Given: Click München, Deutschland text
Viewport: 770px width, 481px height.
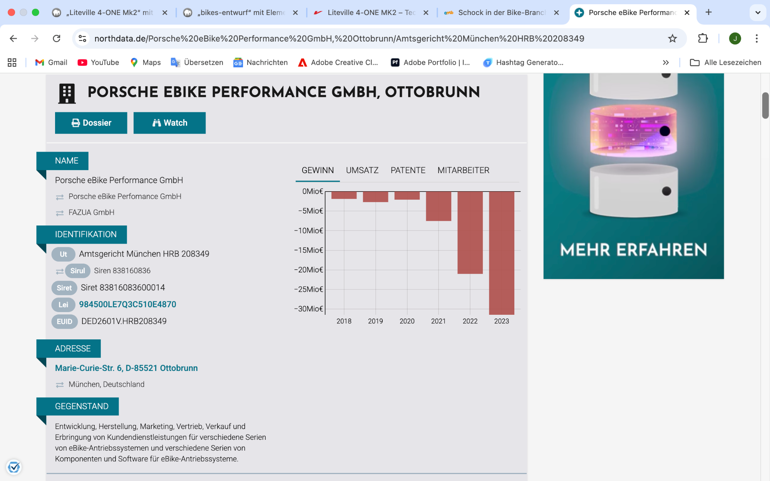Looking at the screenshot, I should pos(106,384).
